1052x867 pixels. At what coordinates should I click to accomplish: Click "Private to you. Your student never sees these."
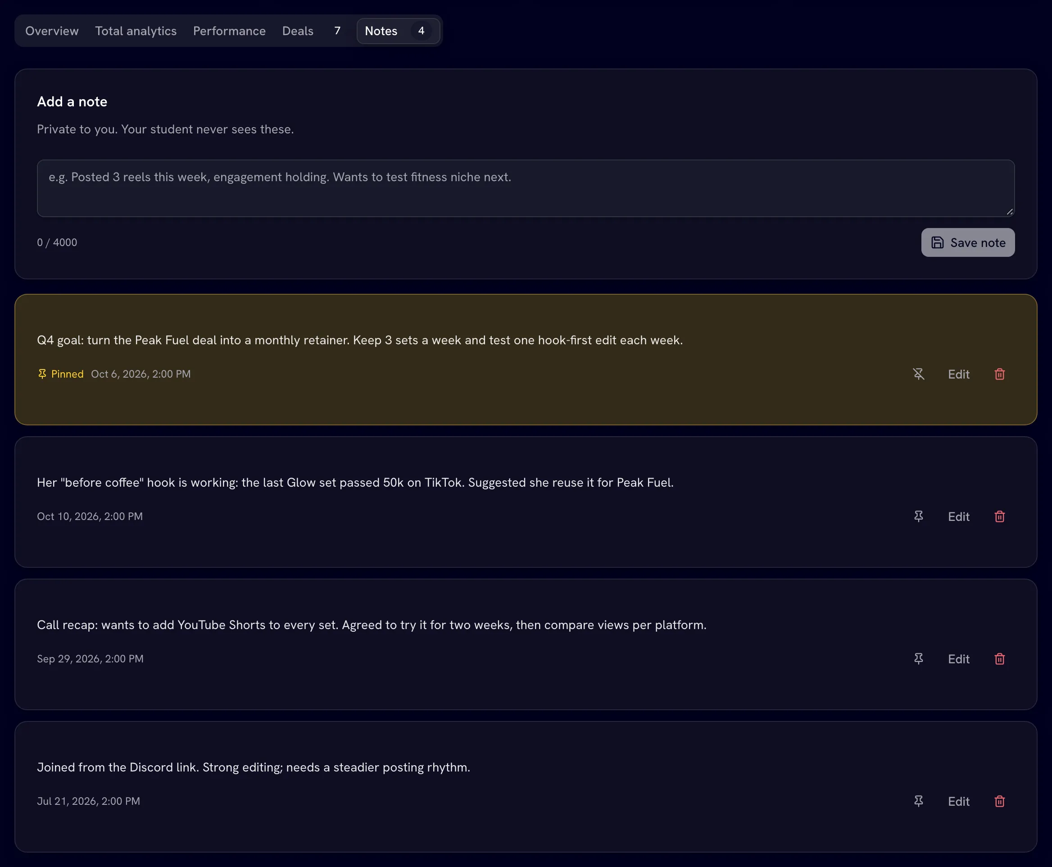(x=165, y=129)
